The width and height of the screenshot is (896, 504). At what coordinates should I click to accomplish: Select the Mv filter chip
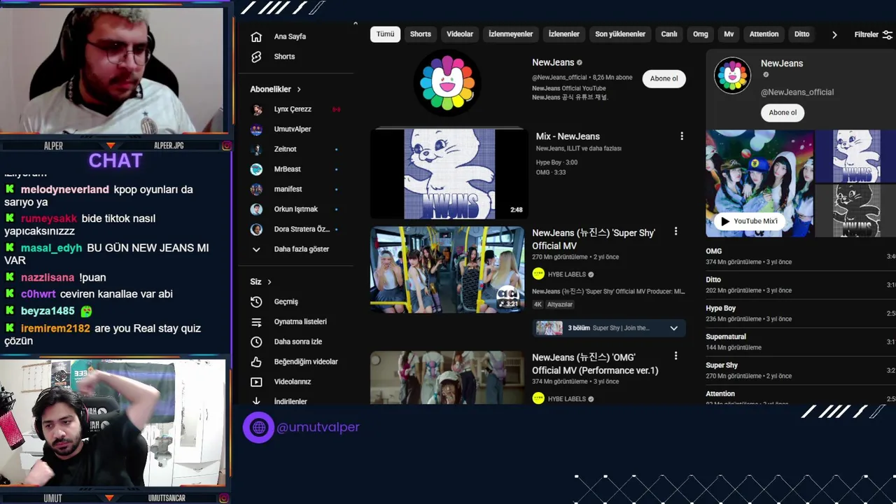729,34
